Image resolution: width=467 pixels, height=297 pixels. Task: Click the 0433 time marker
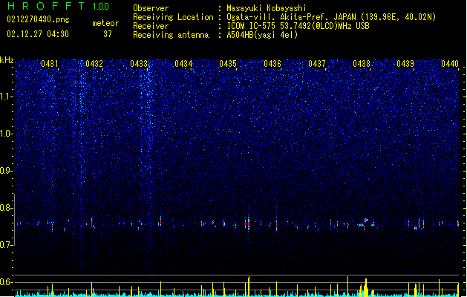pos(139,64)
